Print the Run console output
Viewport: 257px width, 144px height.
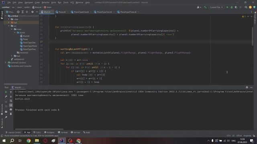point(11,110)
